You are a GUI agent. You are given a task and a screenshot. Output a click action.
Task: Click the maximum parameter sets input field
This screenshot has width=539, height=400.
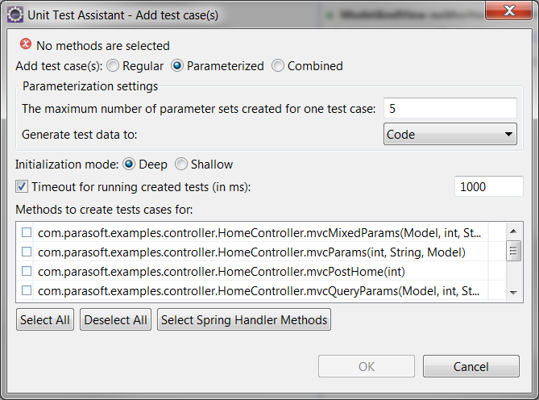(x=450, y=108)
